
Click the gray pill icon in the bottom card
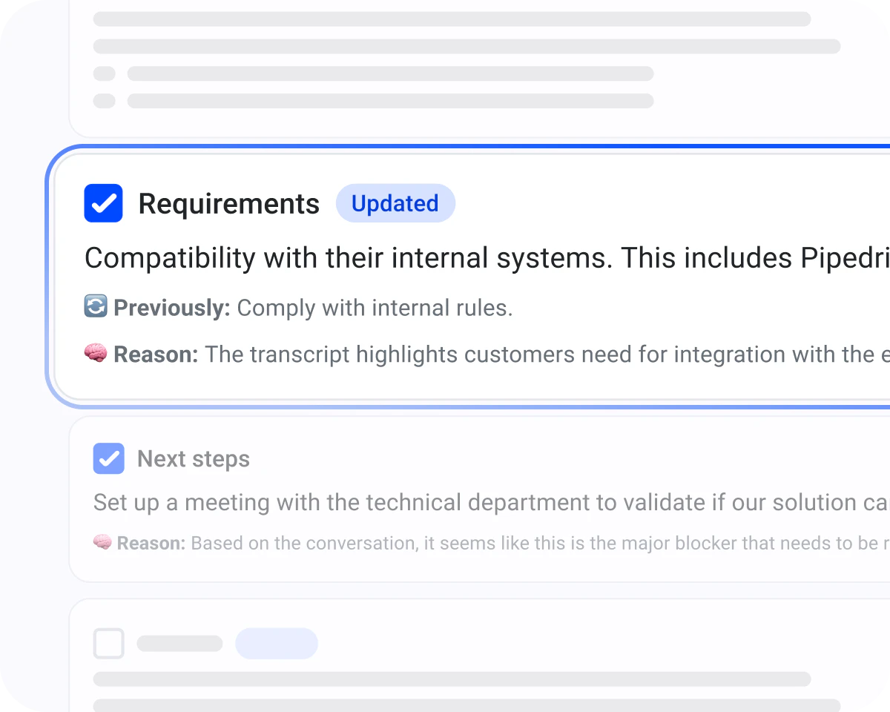179,643
